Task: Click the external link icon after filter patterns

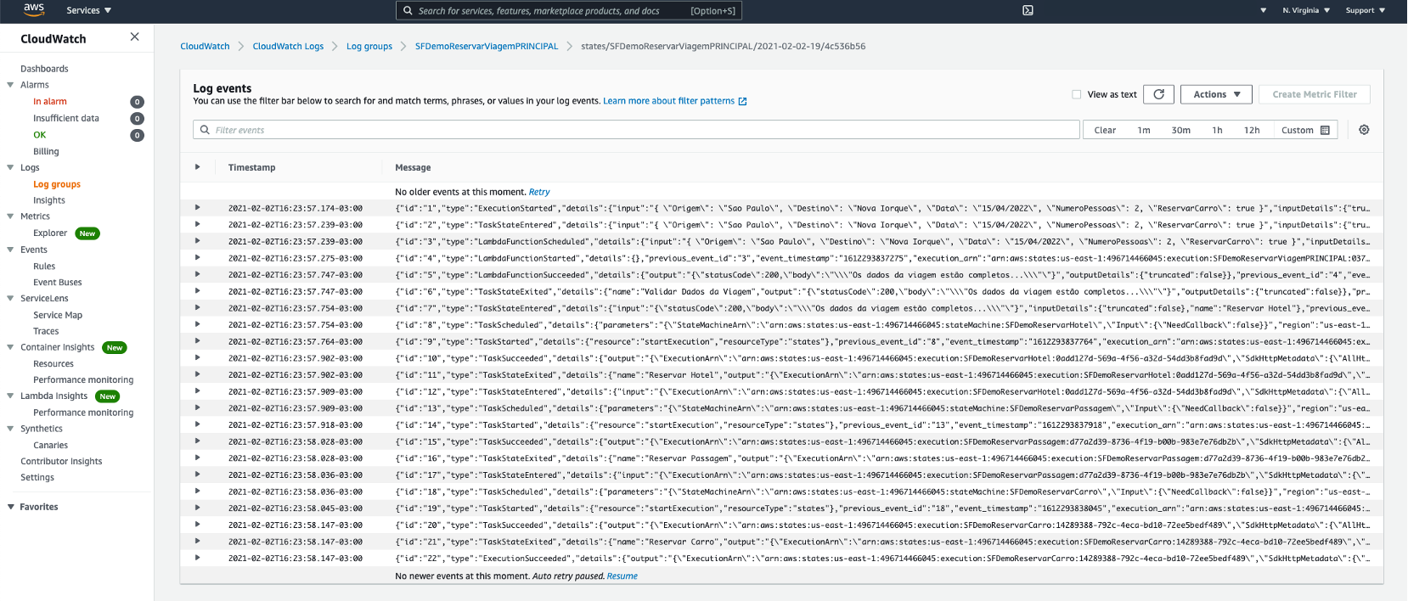Action: [742, 101]
